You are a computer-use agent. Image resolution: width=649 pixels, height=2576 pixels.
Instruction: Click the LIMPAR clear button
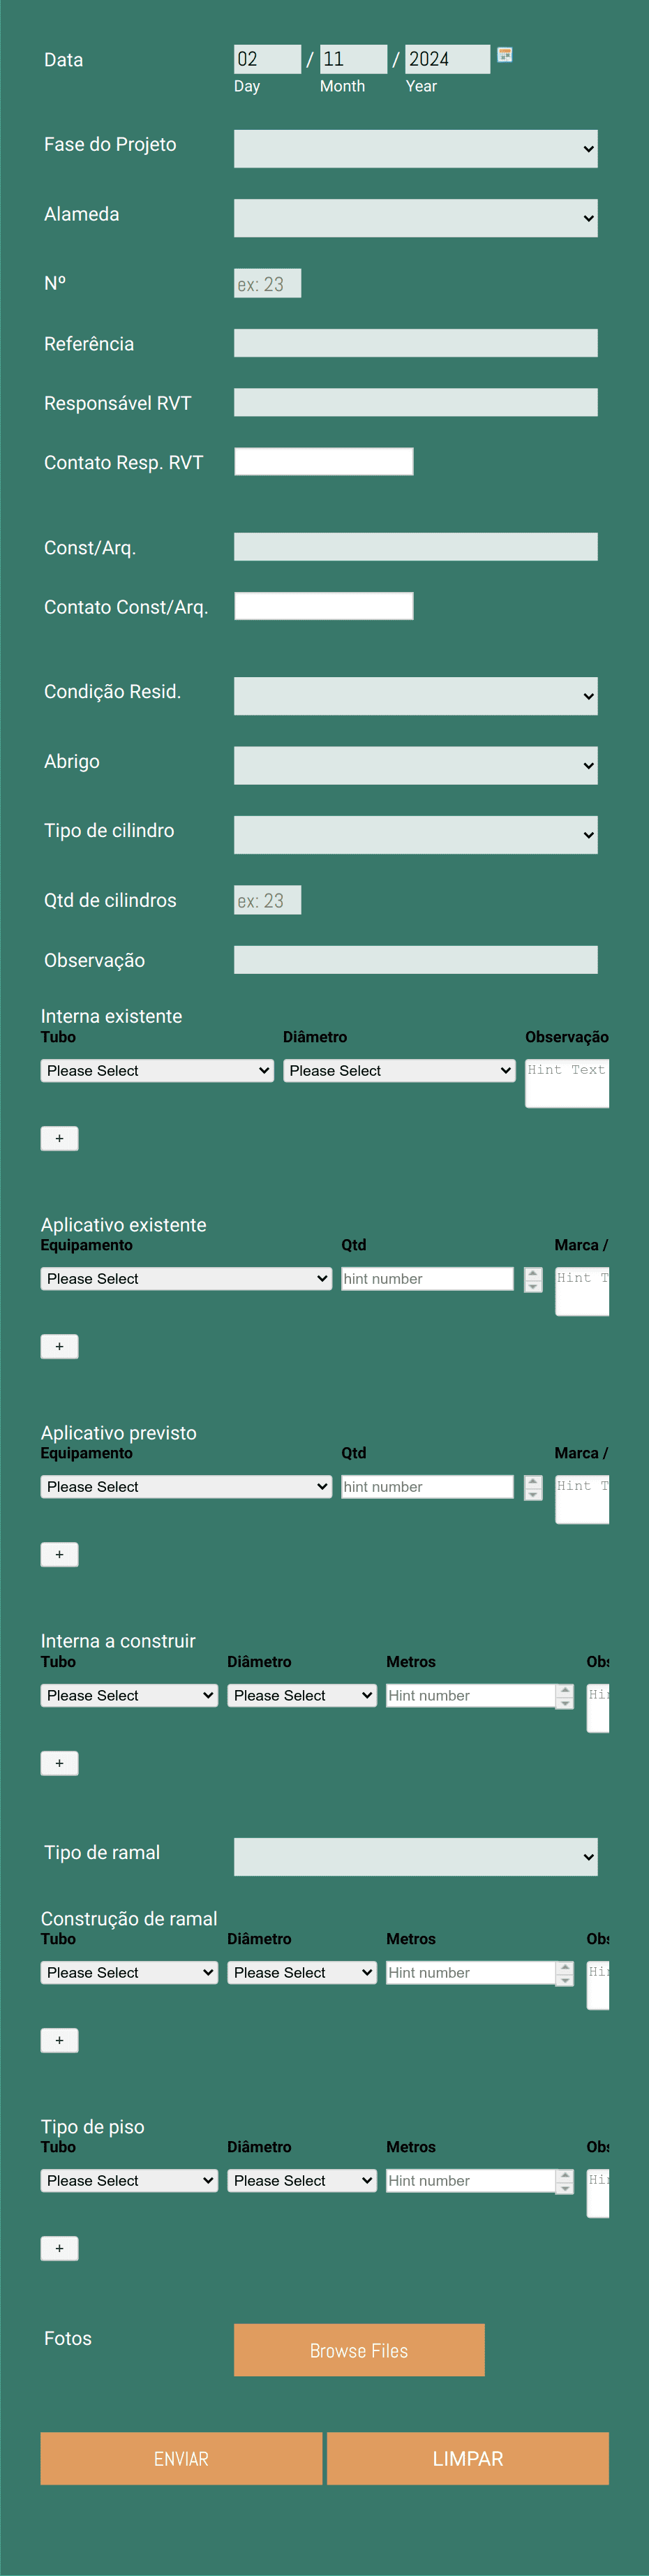pos(468,2459)
